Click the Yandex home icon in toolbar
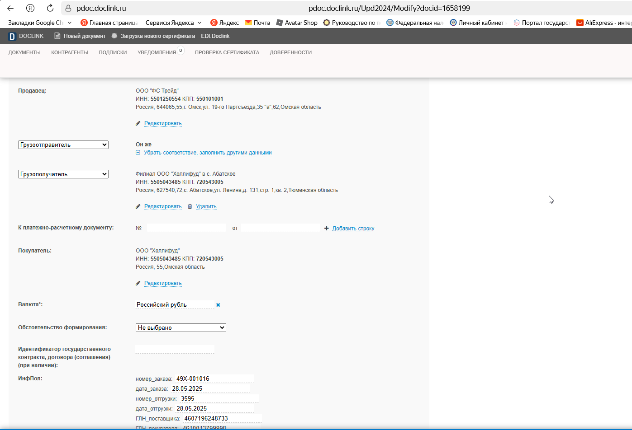 pyautogui.click(x=30, y=8)
